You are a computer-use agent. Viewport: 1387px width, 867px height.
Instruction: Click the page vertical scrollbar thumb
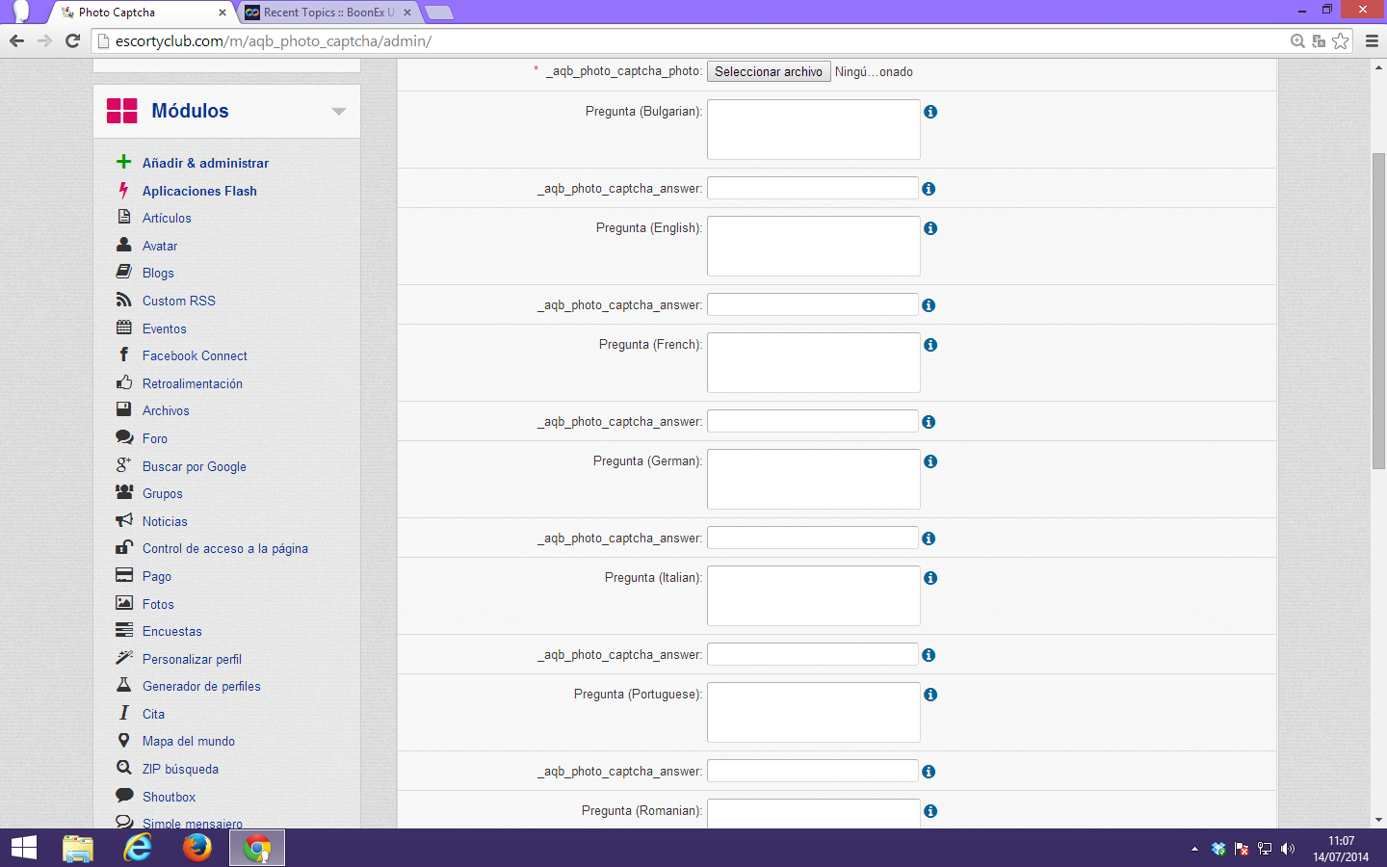[x=1378, y=311]
